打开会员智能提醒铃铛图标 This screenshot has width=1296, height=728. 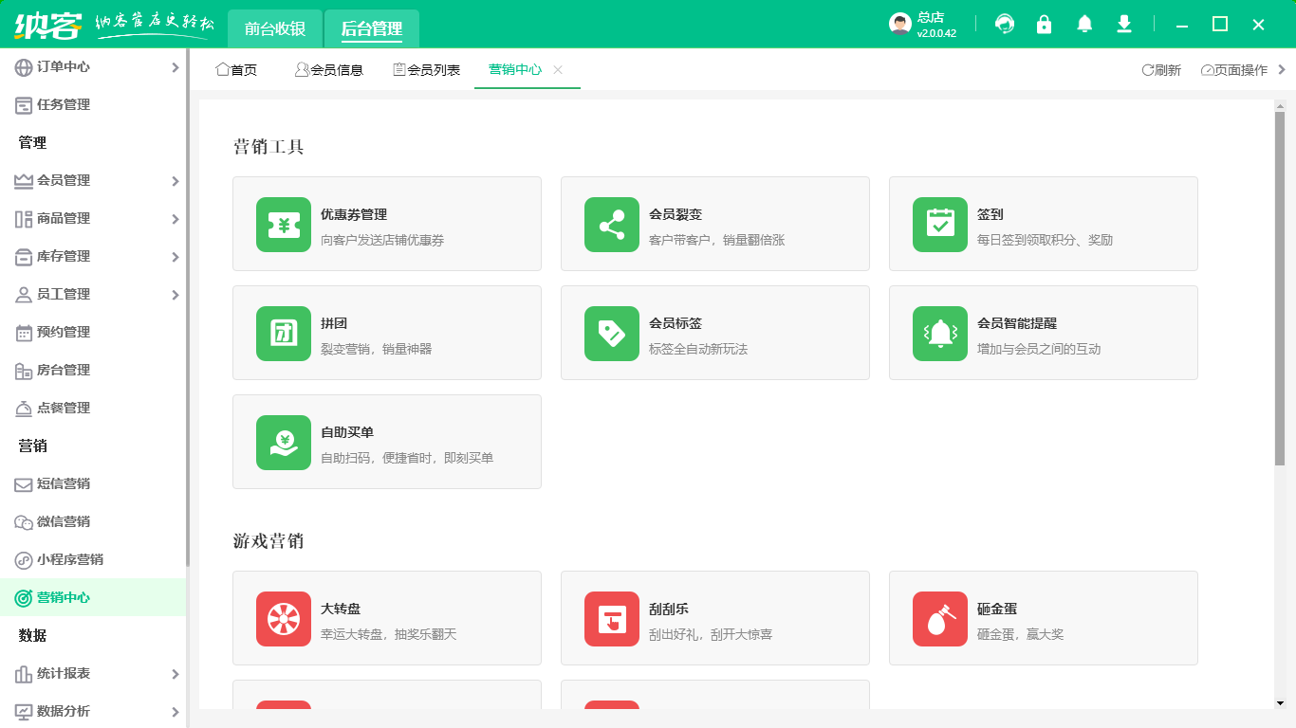[x=939, y=333]
